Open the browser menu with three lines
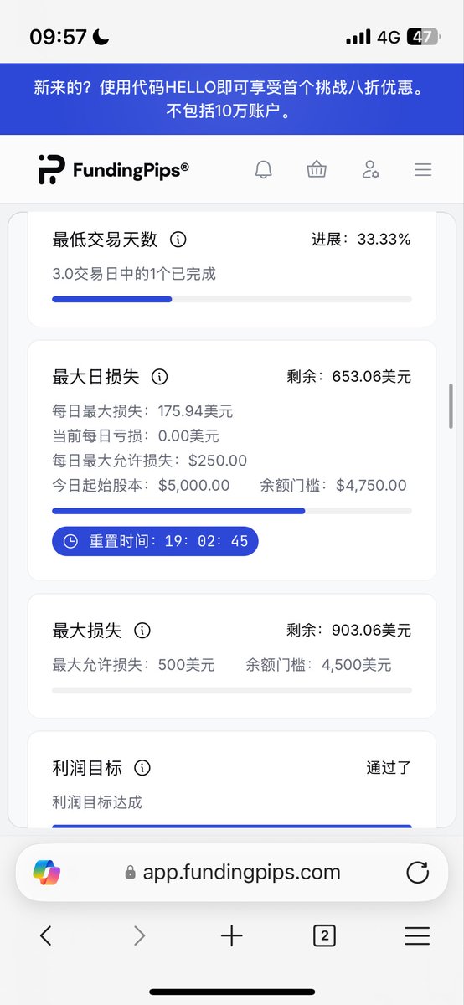Screen dimensions: 464x1005 pyautogui.click(x=417, y=935)
